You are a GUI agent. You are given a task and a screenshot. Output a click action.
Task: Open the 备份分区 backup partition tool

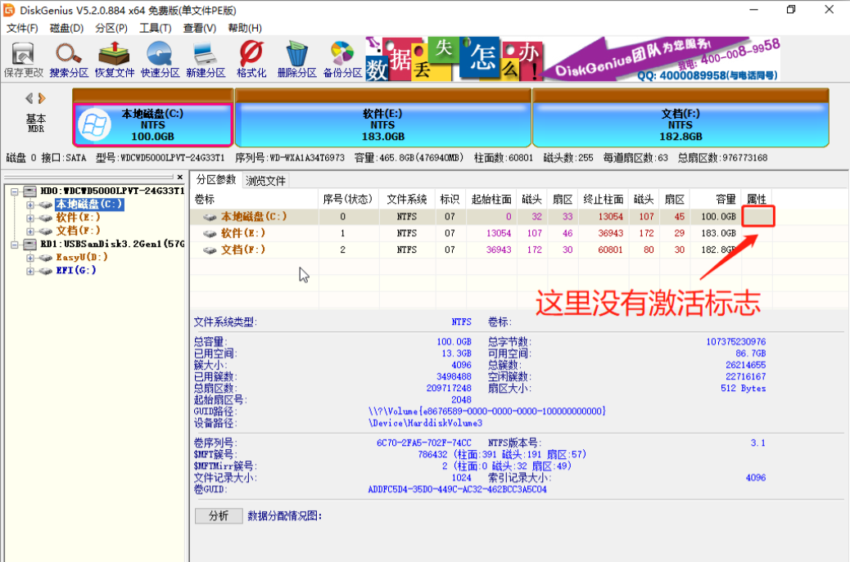[x=342, y=60]
